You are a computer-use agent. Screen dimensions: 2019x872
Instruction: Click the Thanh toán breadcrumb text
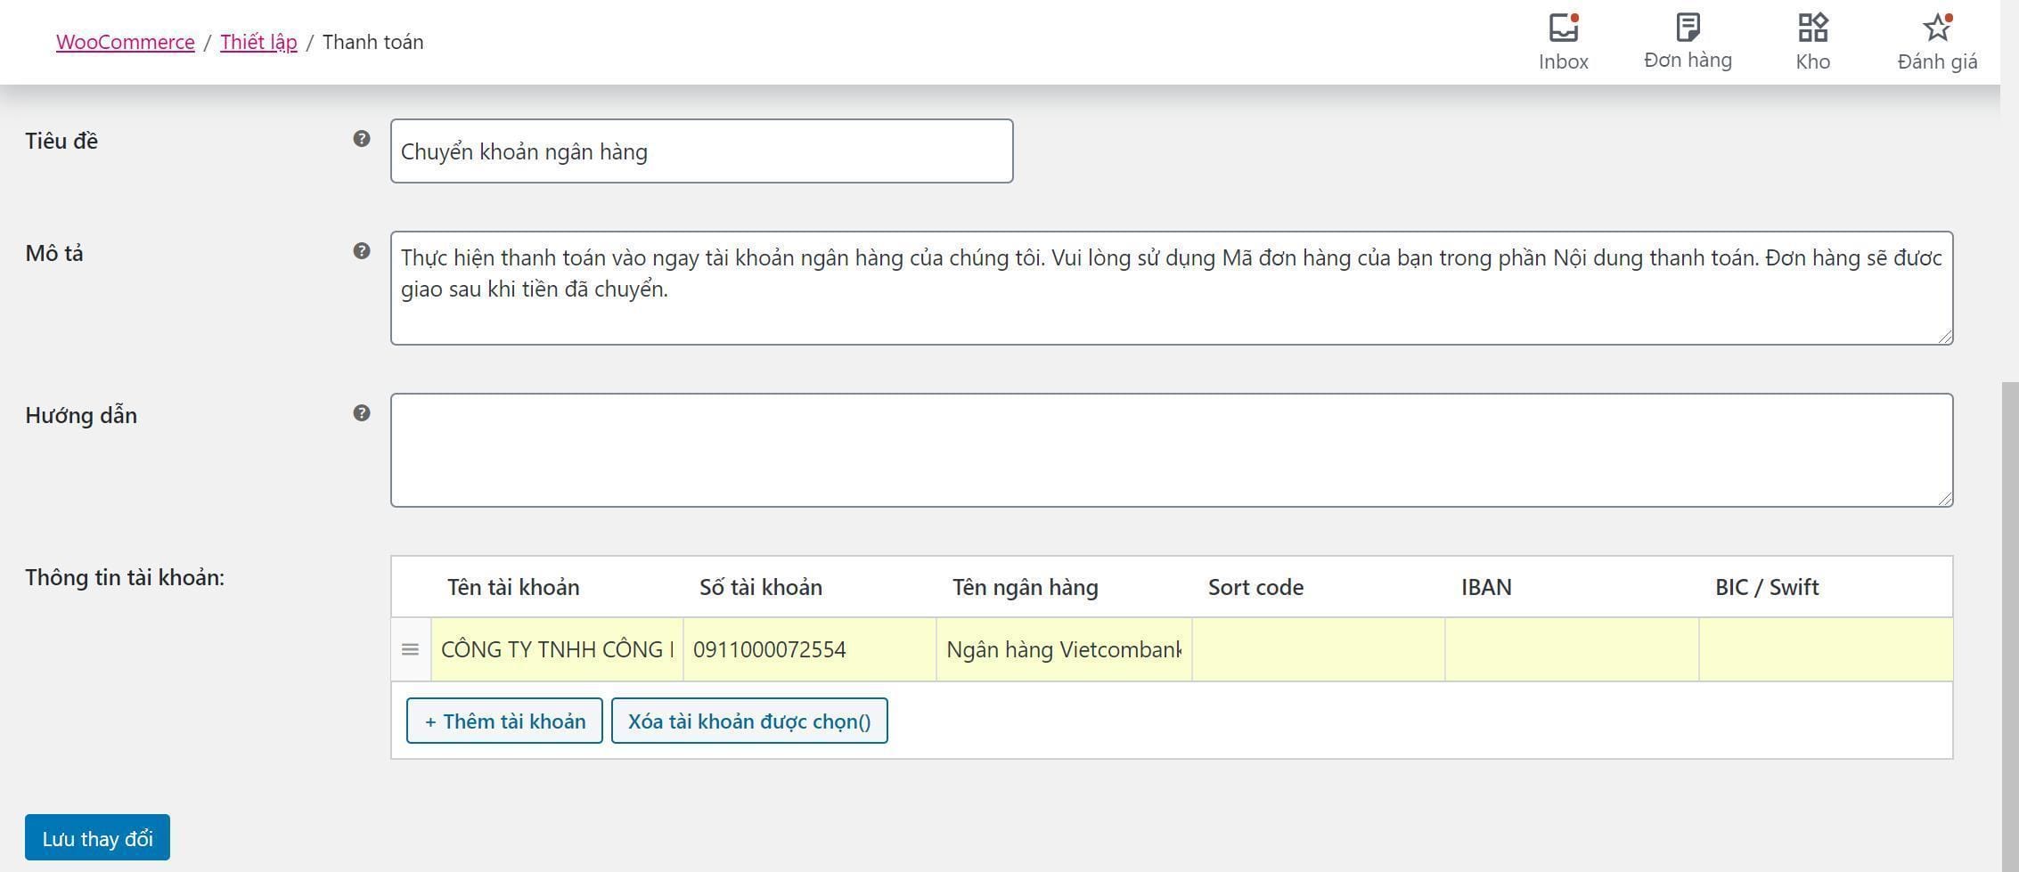coord(372,42)
